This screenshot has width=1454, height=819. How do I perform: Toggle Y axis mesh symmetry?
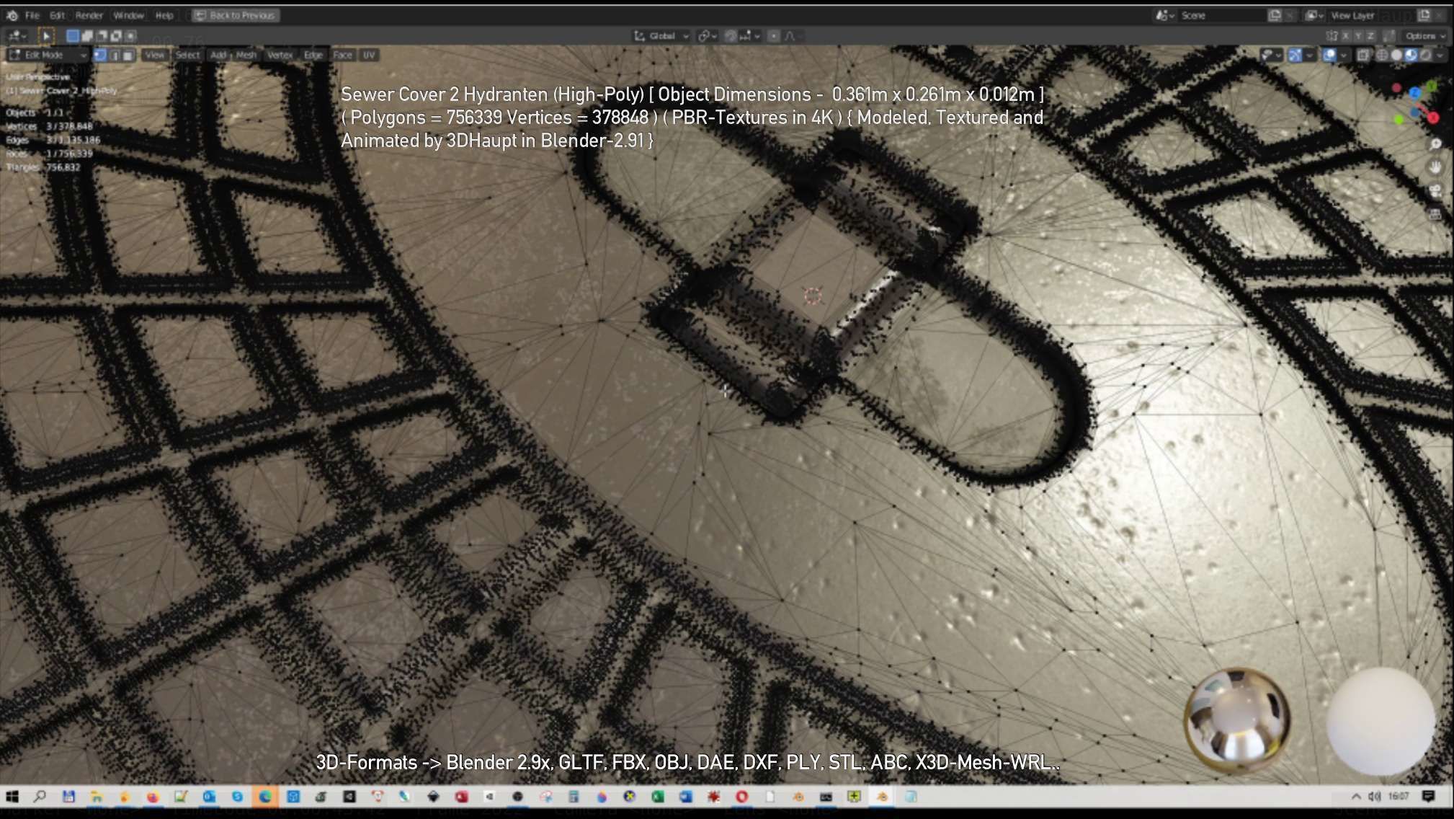(x=1357, y=35)
